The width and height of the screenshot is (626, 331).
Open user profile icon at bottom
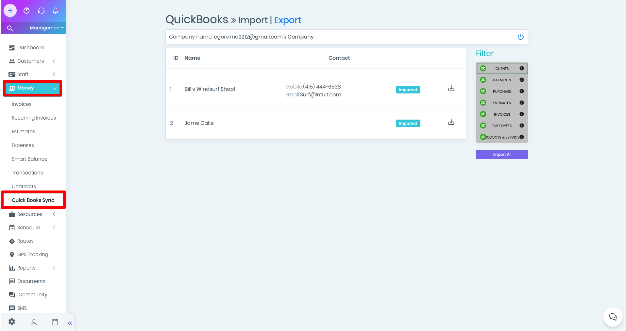click(34, 322)
